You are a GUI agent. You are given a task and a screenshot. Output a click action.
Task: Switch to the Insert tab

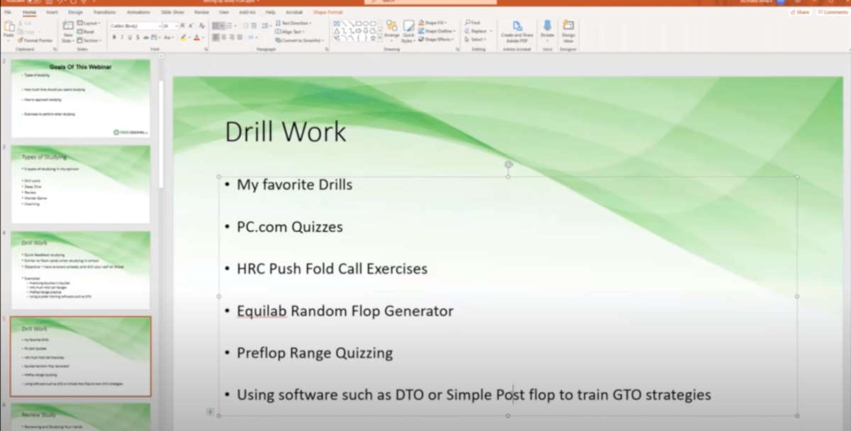click(52, 12)
